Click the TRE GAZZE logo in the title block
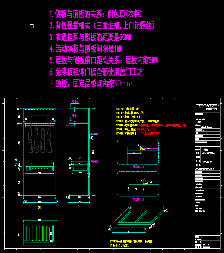224x253 pixels. [208, 106]
